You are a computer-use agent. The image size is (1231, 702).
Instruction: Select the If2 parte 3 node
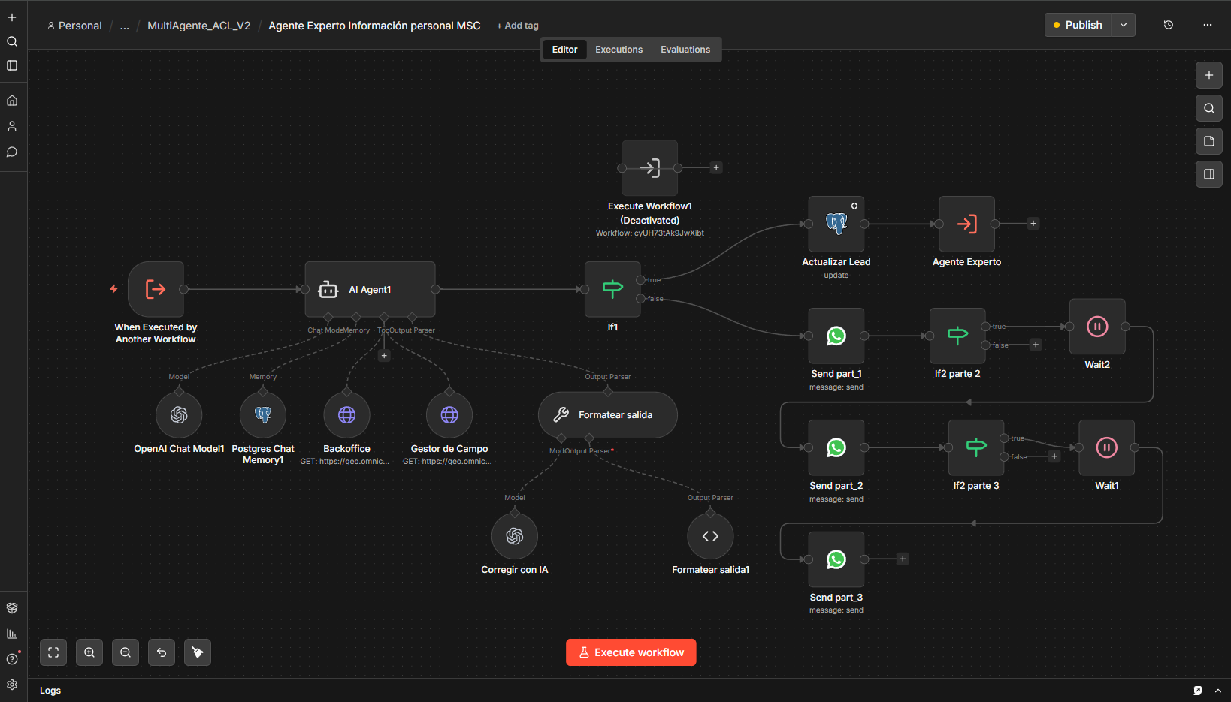pos(976,447)
